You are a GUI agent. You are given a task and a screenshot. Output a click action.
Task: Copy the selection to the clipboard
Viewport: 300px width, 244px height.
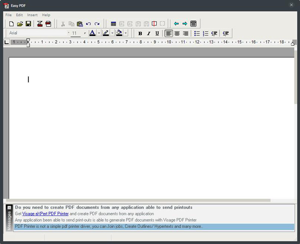[71, 24]
